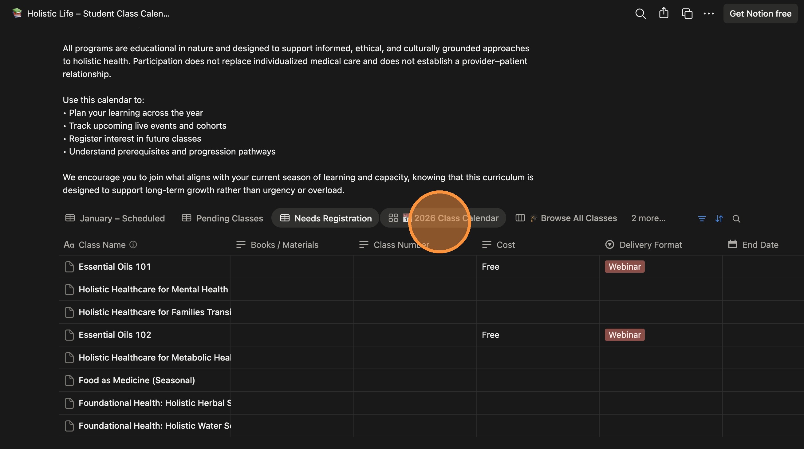Select the Webinar tag on Essential Oils 102
The height and width of the screenshot is (449, 804).
coord(624,334)
